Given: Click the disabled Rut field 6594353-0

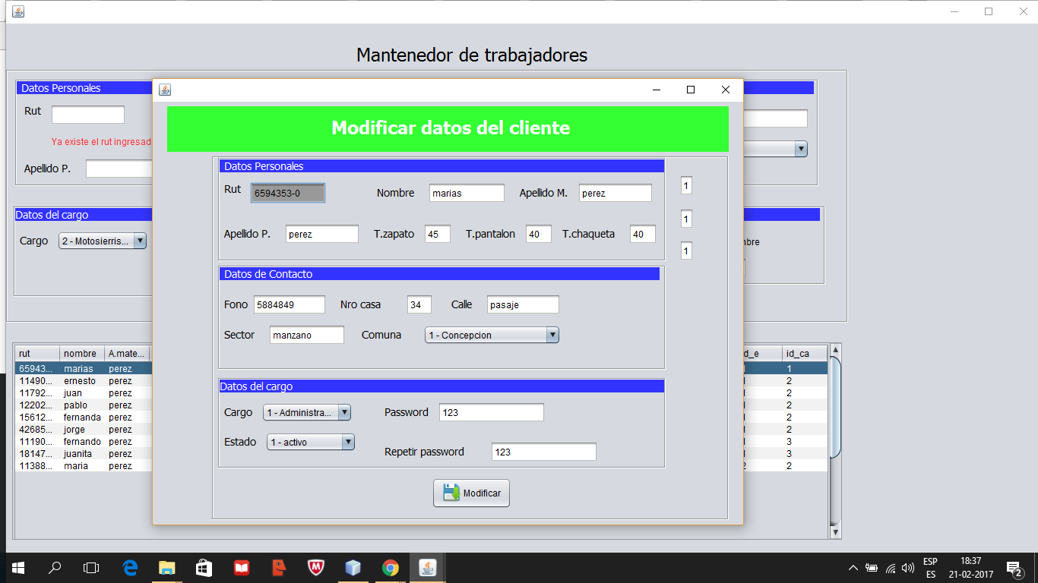Looking at the screenshot, I should click(x=288, y=193).
